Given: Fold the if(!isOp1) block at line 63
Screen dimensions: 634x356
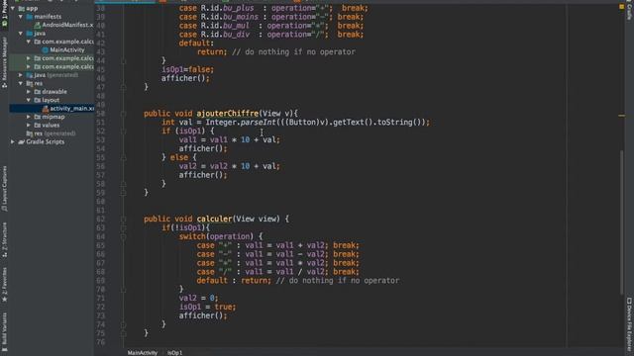Looking at the screenshot, I should (x=123, y=228).
